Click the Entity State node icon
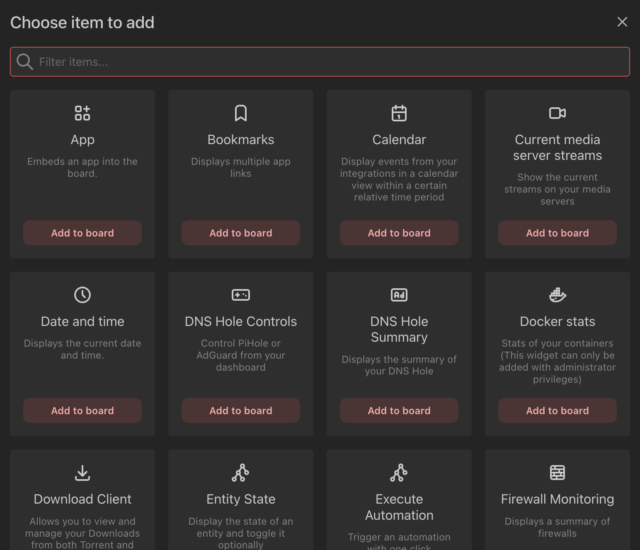 pyautogui.click(x=240, y=472)
